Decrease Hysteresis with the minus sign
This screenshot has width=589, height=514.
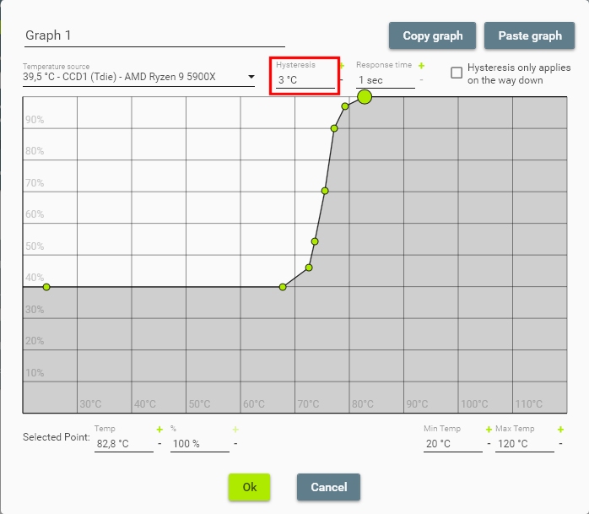tap(342, 80)
